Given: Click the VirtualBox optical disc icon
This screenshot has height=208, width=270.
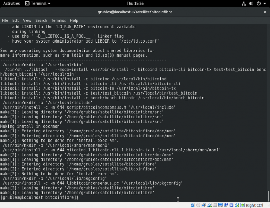Looking at the screenshot, I should [x=198, y=205].
